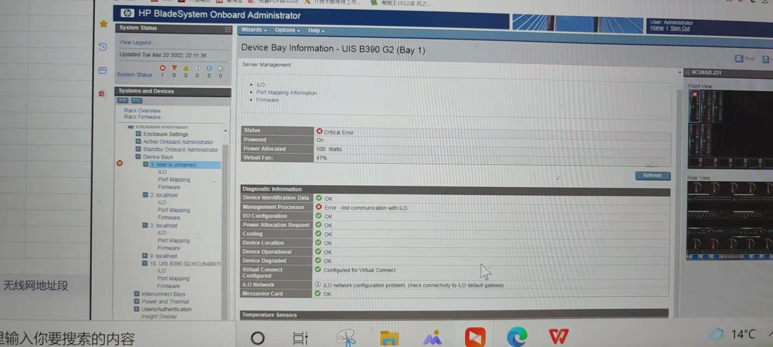Open WPS Office from taskbar

(x=559, y=336)
